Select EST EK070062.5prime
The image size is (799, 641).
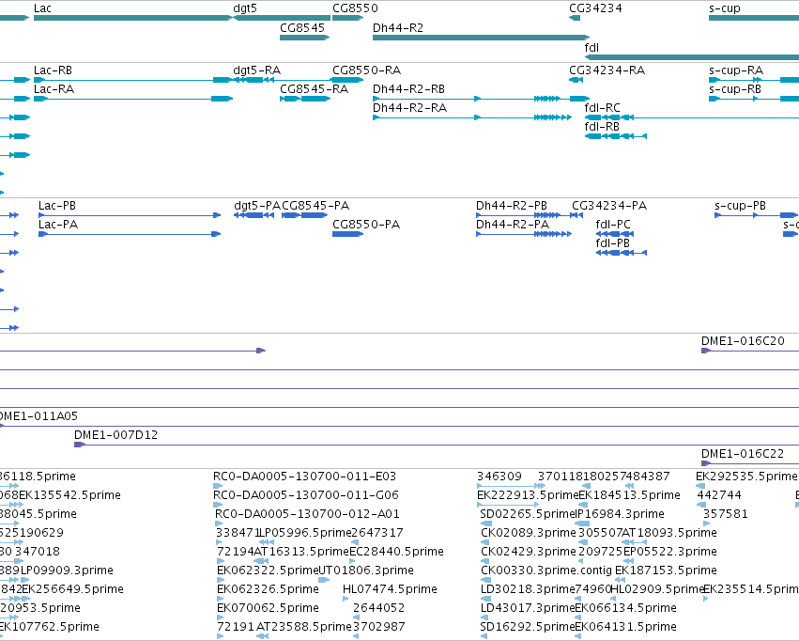220,618
